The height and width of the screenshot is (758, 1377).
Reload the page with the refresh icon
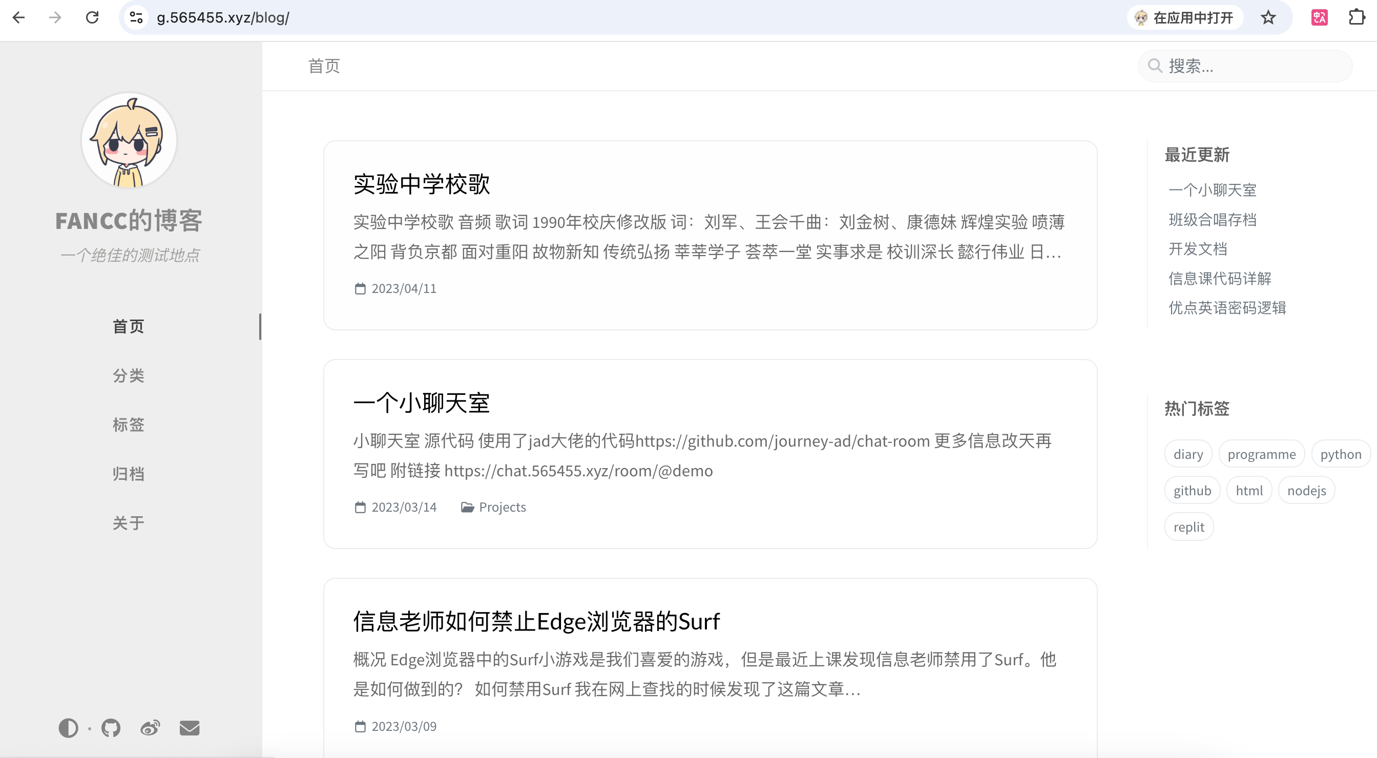point(92,17)
